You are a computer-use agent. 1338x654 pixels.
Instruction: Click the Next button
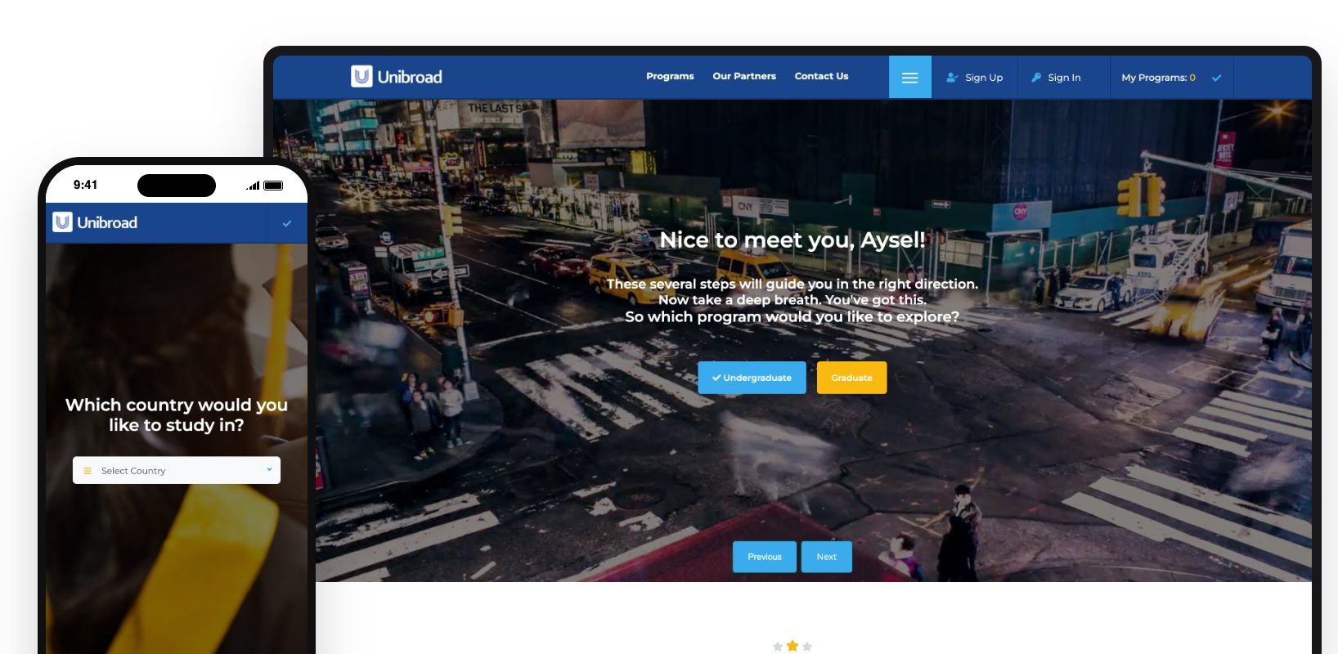[826, 557]
